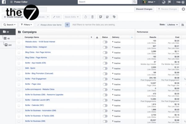Click the Campaigns folder icon header

coord(19,32)
